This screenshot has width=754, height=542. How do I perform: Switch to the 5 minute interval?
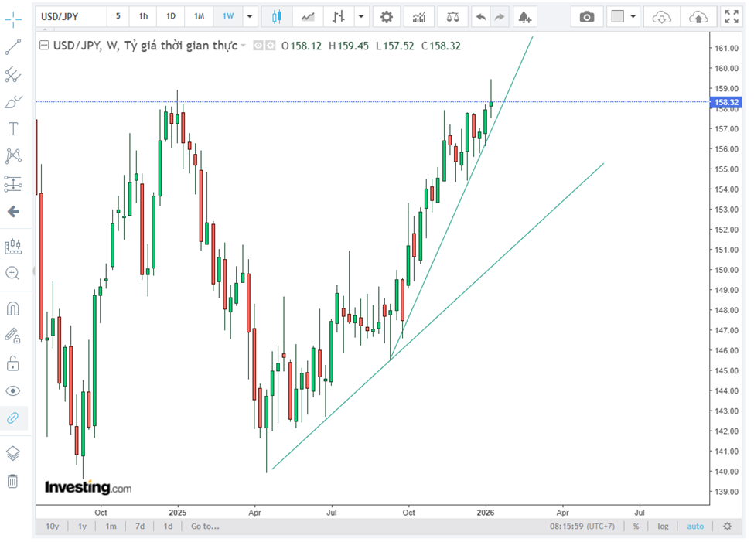[x=118, y=16]
